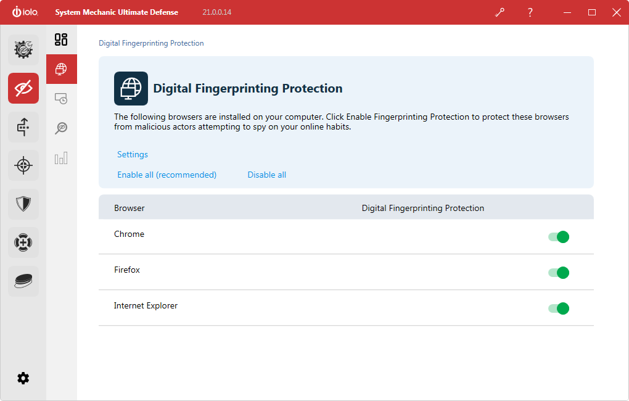Open the lifebuoy recovery icon
Image resolution: width=629 pixels, height=401 pixels.
pos(23,243)
